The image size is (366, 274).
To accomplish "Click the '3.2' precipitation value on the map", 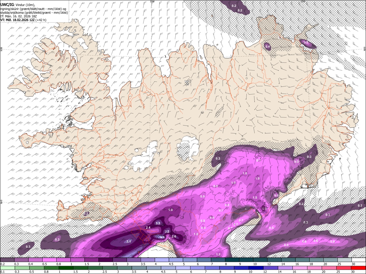I will [167, 231].
